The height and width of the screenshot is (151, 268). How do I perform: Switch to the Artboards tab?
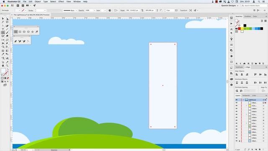(x=246, y=96)
